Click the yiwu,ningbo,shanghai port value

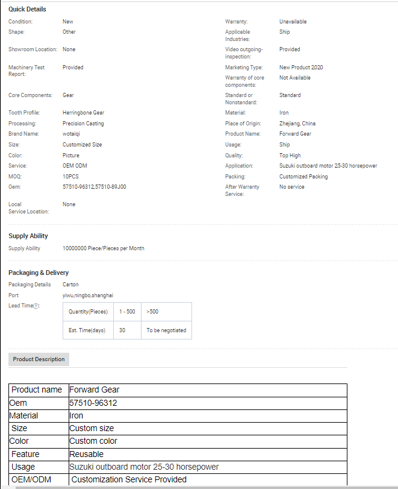pos(87,295)
